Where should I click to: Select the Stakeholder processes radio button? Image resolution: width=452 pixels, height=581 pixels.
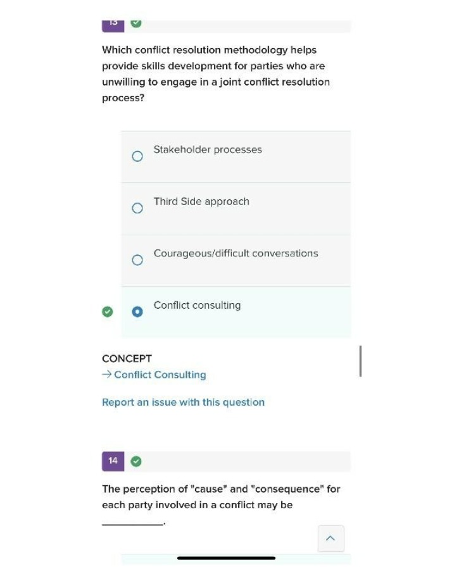(x=137, y=156)
